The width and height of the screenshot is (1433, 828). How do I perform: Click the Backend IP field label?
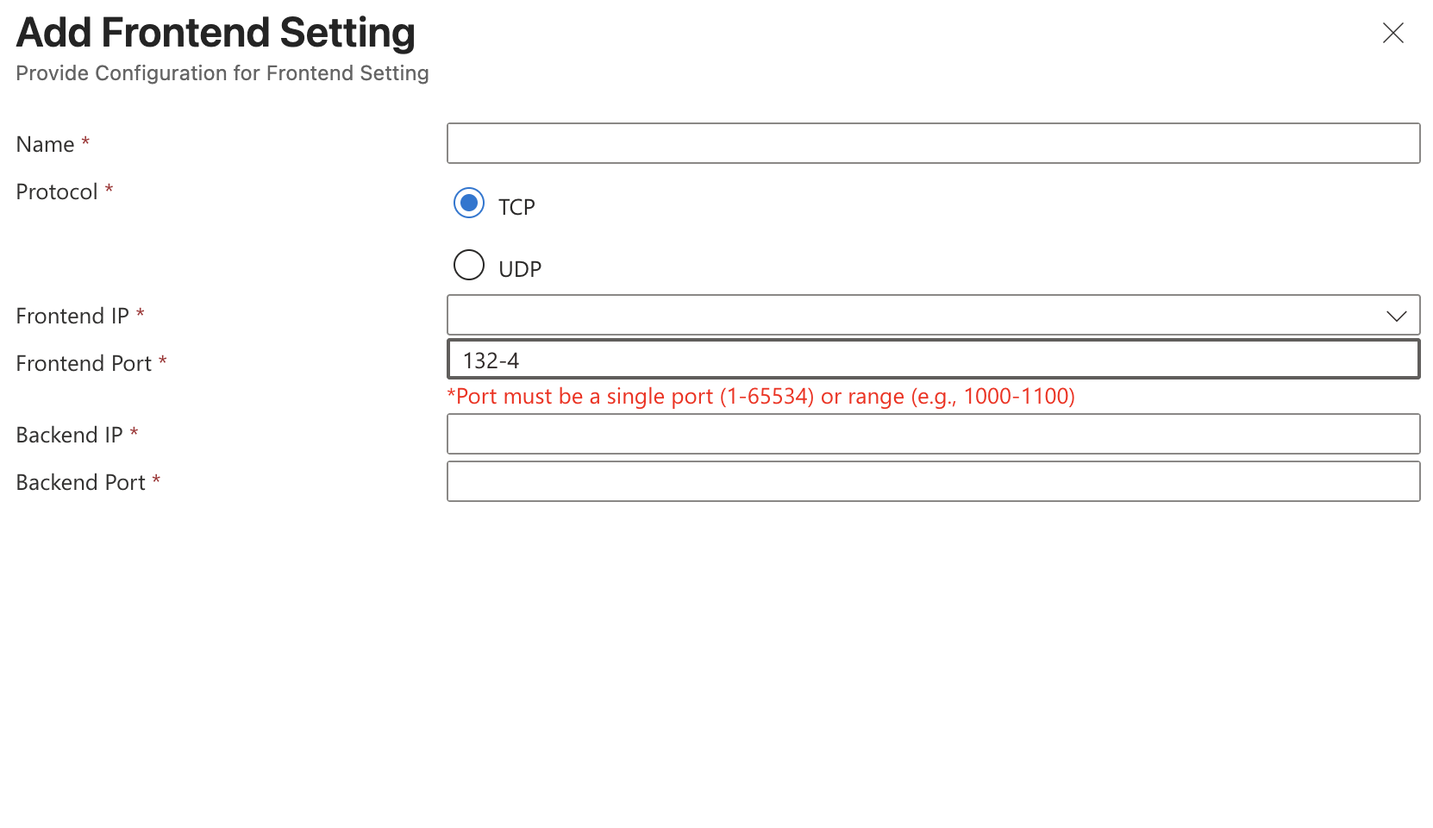click(70, 436)
